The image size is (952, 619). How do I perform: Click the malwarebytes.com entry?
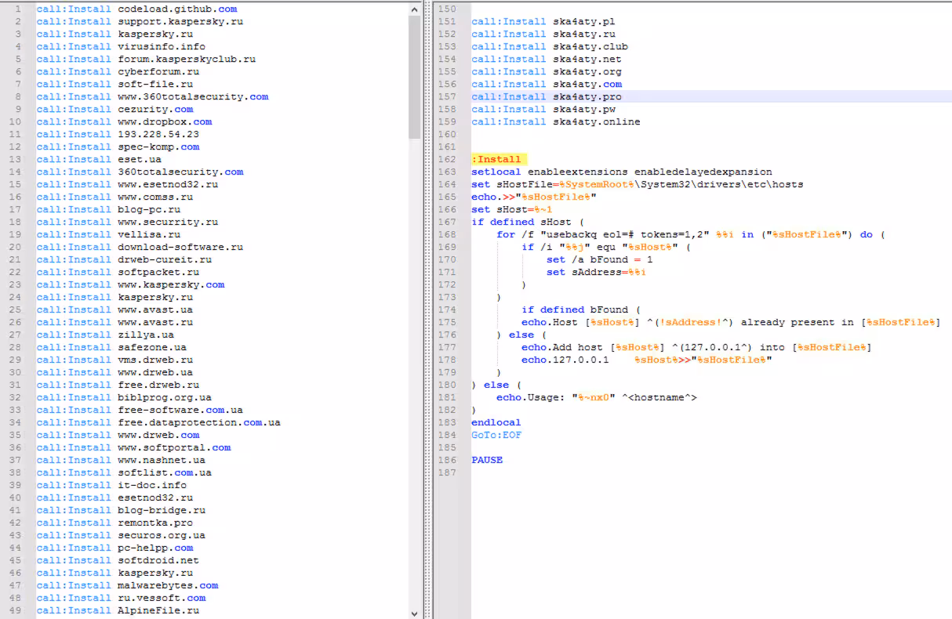tap(168, 585)
